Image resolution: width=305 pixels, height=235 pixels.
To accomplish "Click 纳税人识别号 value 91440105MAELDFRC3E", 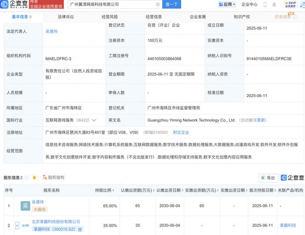I will click(269, 59).
